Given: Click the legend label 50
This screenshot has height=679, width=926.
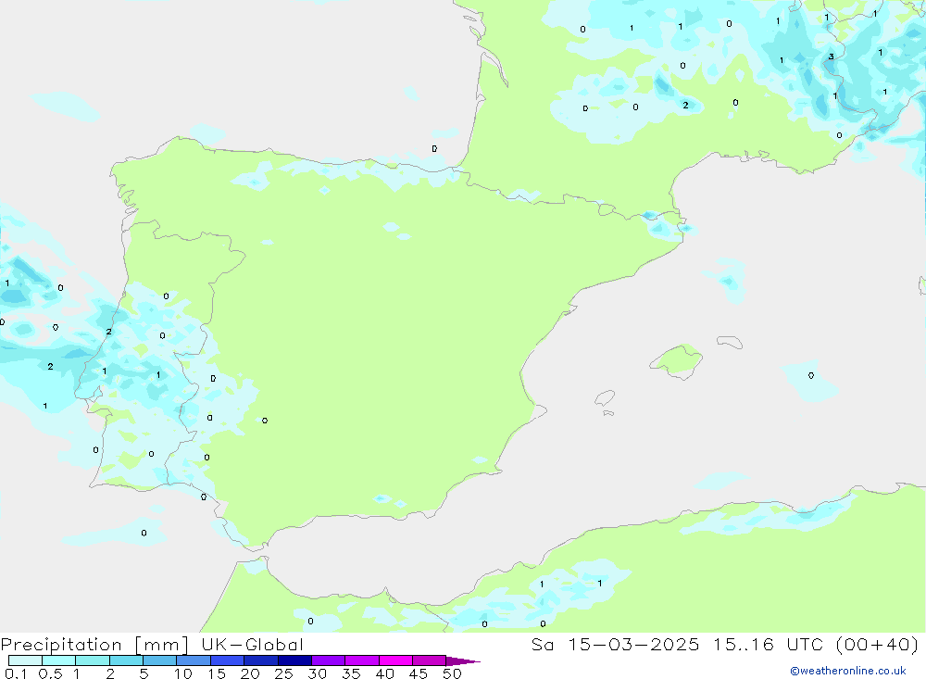Looking at the screenshot, I should [x=452, y=673].
